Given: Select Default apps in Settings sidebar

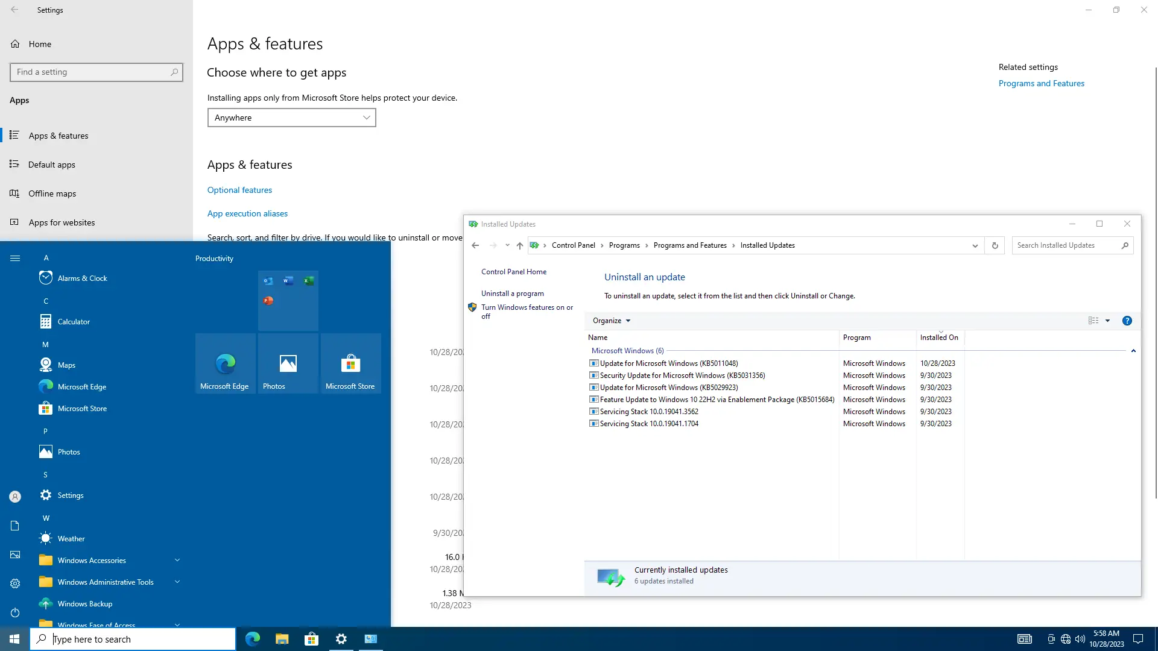Looking at the screenshot, I should (52, 165).
